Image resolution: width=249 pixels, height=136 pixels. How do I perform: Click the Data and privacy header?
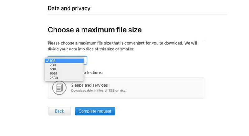[69, 8]
